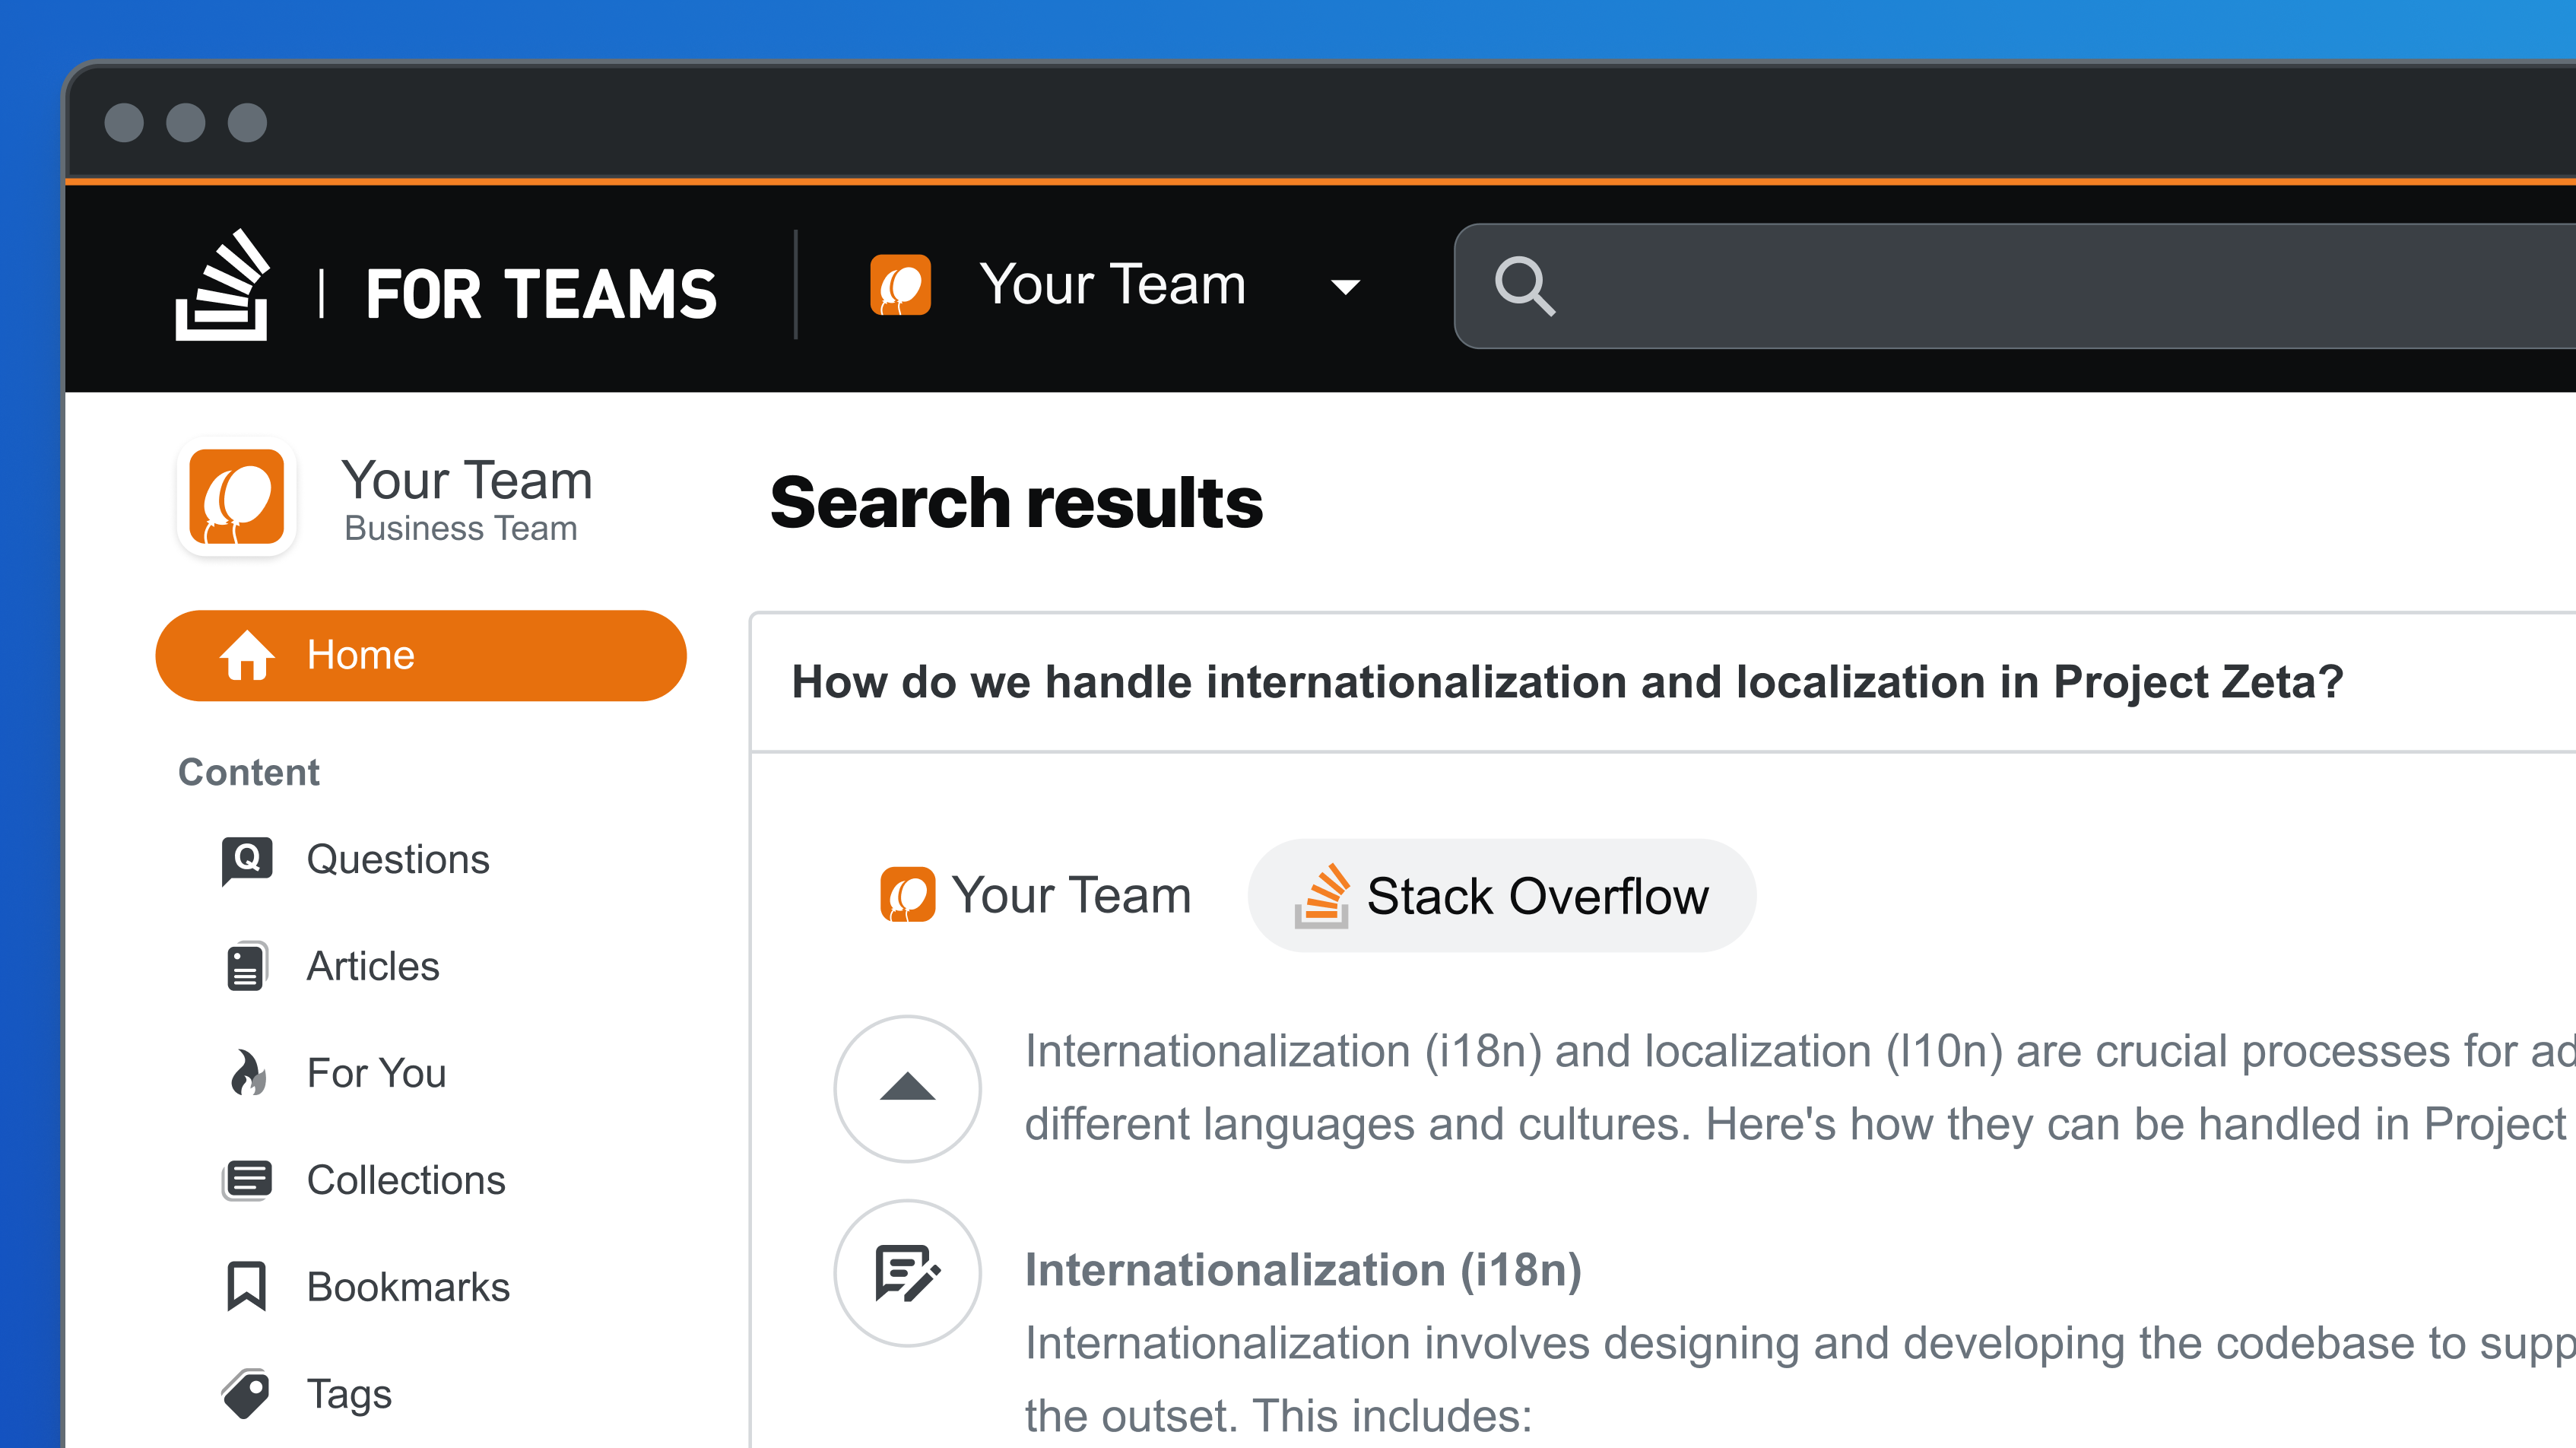Click the Collections list icon
The image size is (2576, 1448).
247,1180
